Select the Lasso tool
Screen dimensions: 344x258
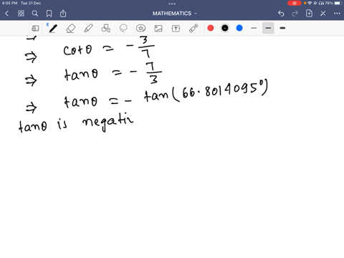[123, 28]
